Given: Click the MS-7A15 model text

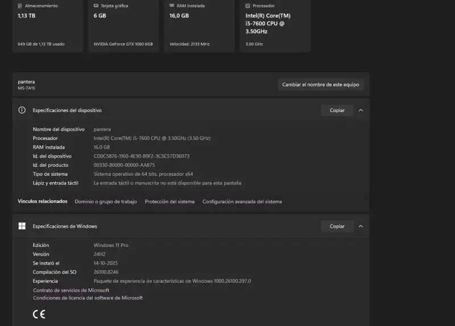Looking at the screenshot, I should click(26, 88).
